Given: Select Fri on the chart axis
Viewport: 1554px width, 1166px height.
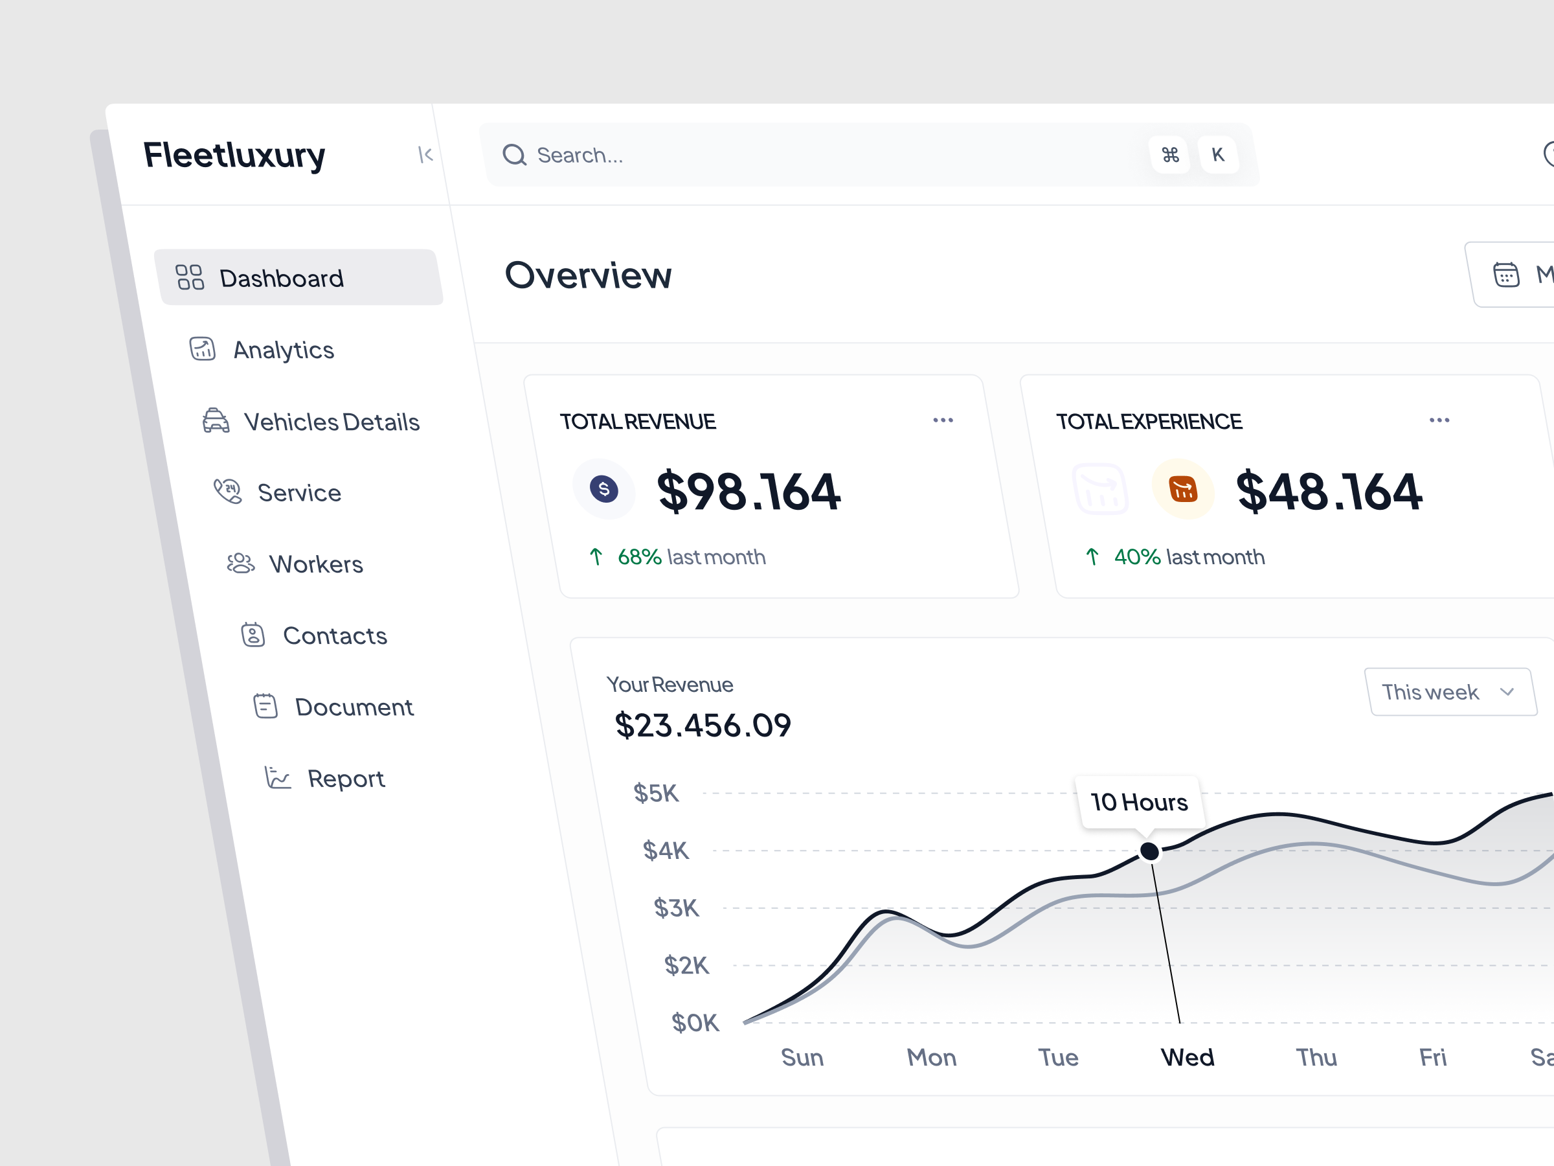Looking at the screenshot, I should pos(1433,1057).
